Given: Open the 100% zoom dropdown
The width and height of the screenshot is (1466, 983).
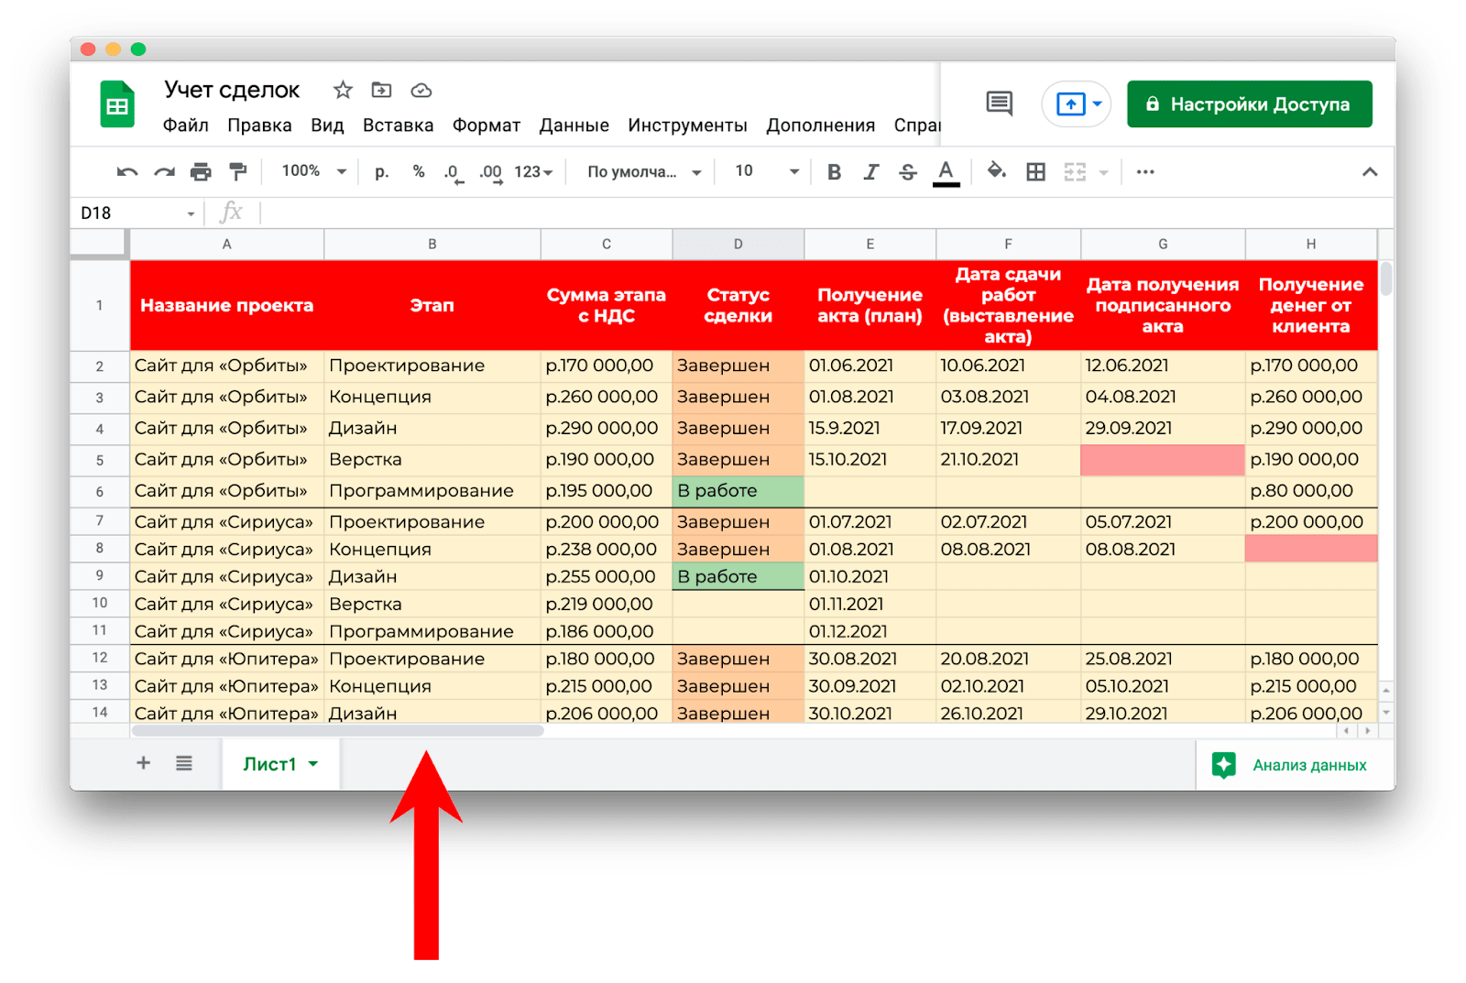Looking at the screenshot, I should click(x=313, y=171).
